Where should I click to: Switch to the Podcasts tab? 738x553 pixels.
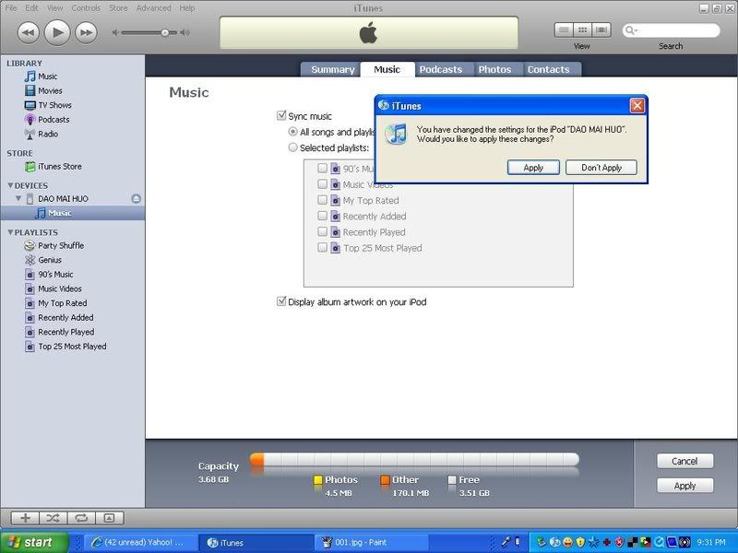[x=441, y=70]
